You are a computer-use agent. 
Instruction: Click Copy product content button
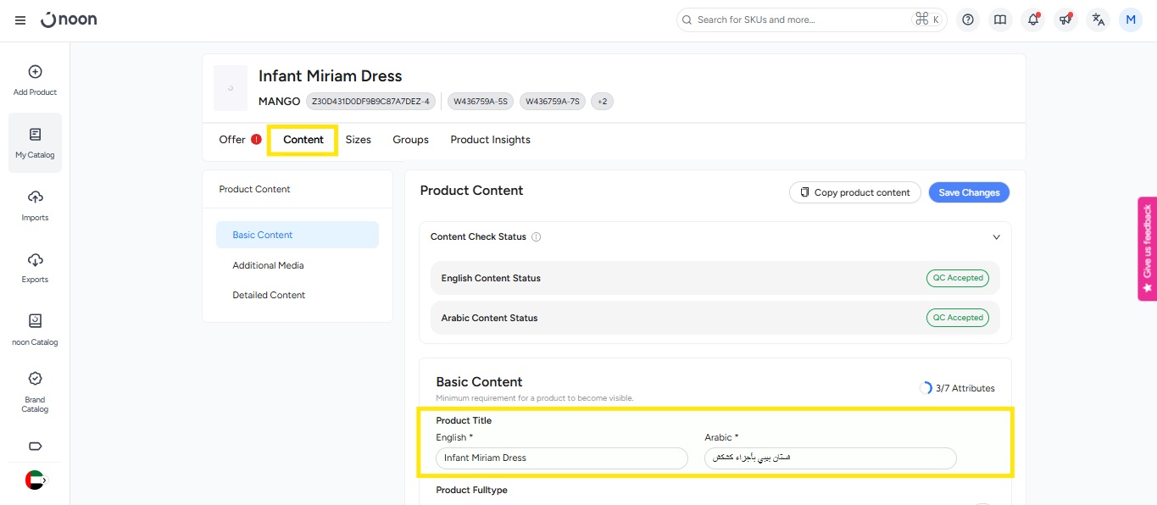854,192
